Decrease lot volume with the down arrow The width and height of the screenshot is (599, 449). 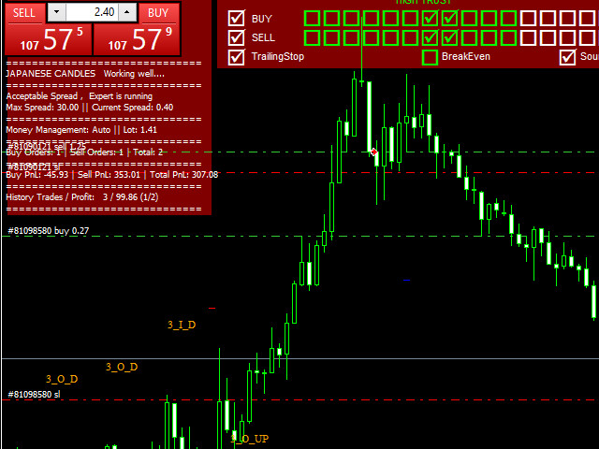(56, 12)
